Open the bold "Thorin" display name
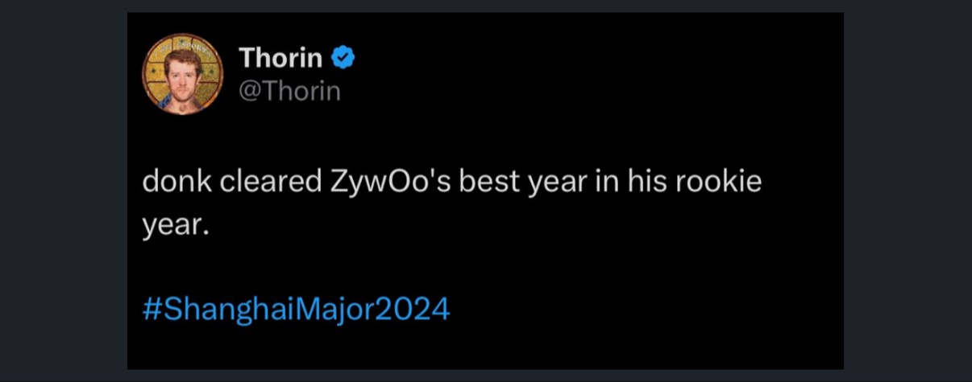Screen dimensions: 972x382 coord(280,58)
